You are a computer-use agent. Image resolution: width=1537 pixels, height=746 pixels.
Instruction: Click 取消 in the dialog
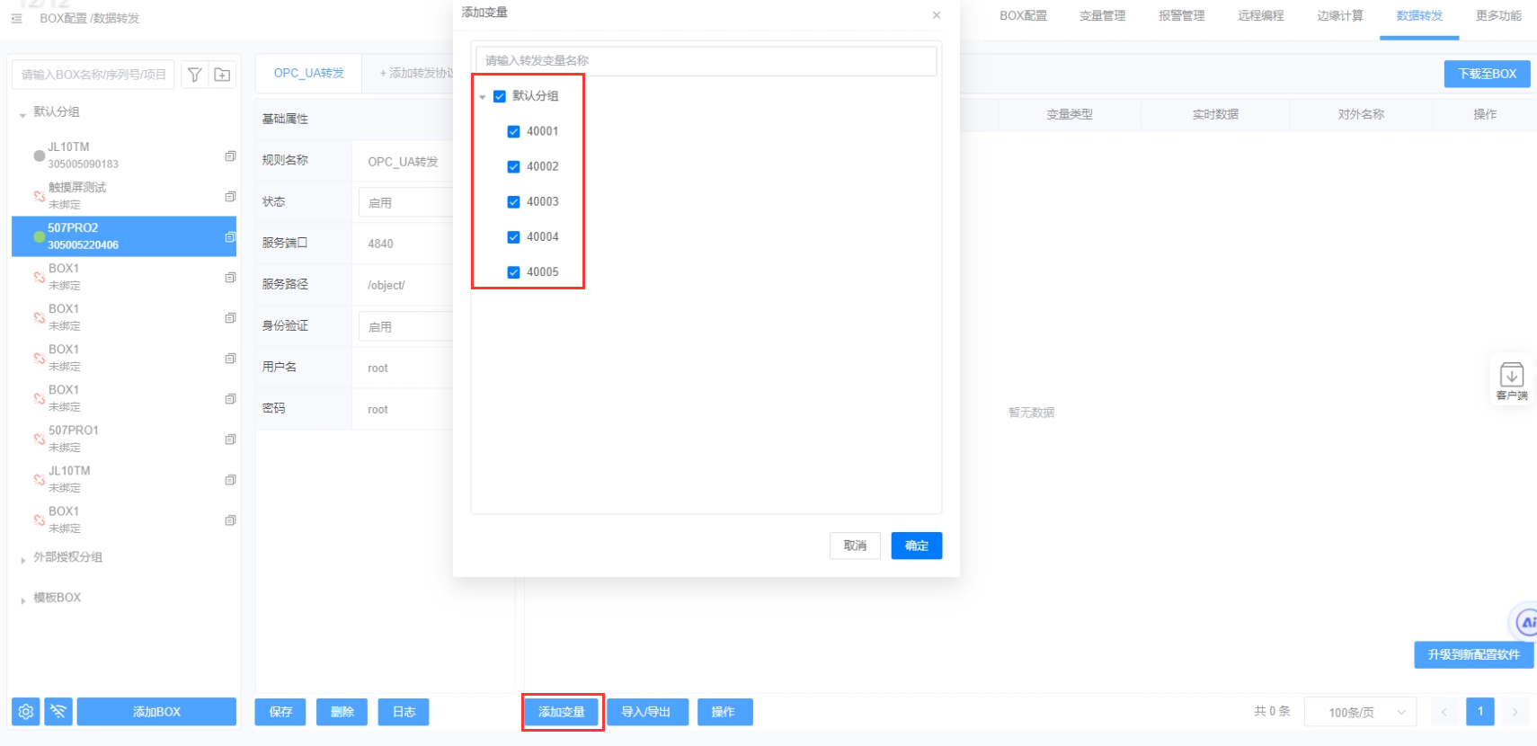click(855, 546)
